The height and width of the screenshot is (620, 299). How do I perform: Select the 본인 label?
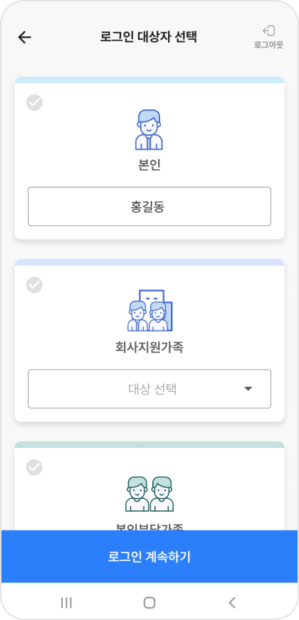tap(149, 165)
